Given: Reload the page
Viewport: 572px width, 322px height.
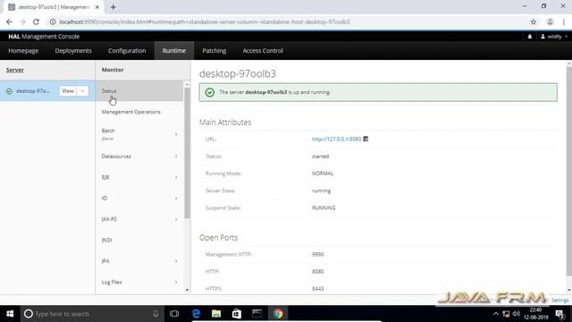Looking at the screenshot, I should point(36,21).
